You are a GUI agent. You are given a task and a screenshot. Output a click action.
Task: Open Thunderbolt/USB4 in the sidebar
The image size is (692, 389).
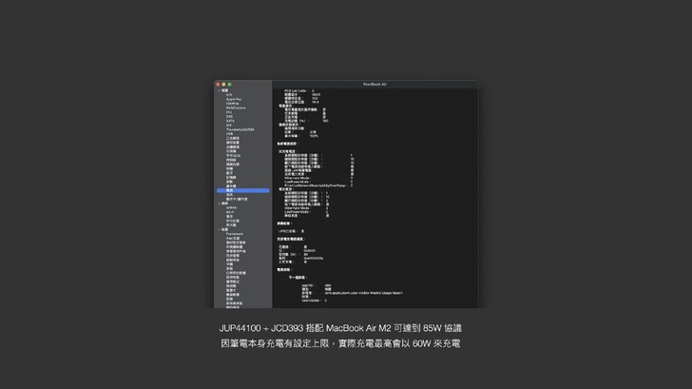coord(240,129)
